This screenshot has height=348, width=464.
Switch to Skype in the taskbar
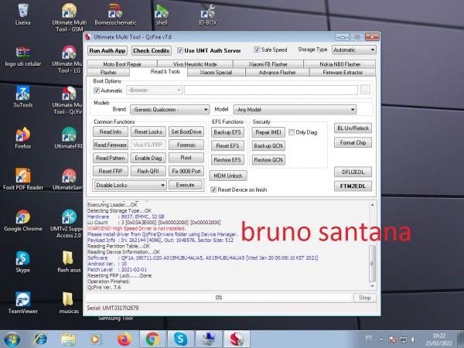(181, 339)
